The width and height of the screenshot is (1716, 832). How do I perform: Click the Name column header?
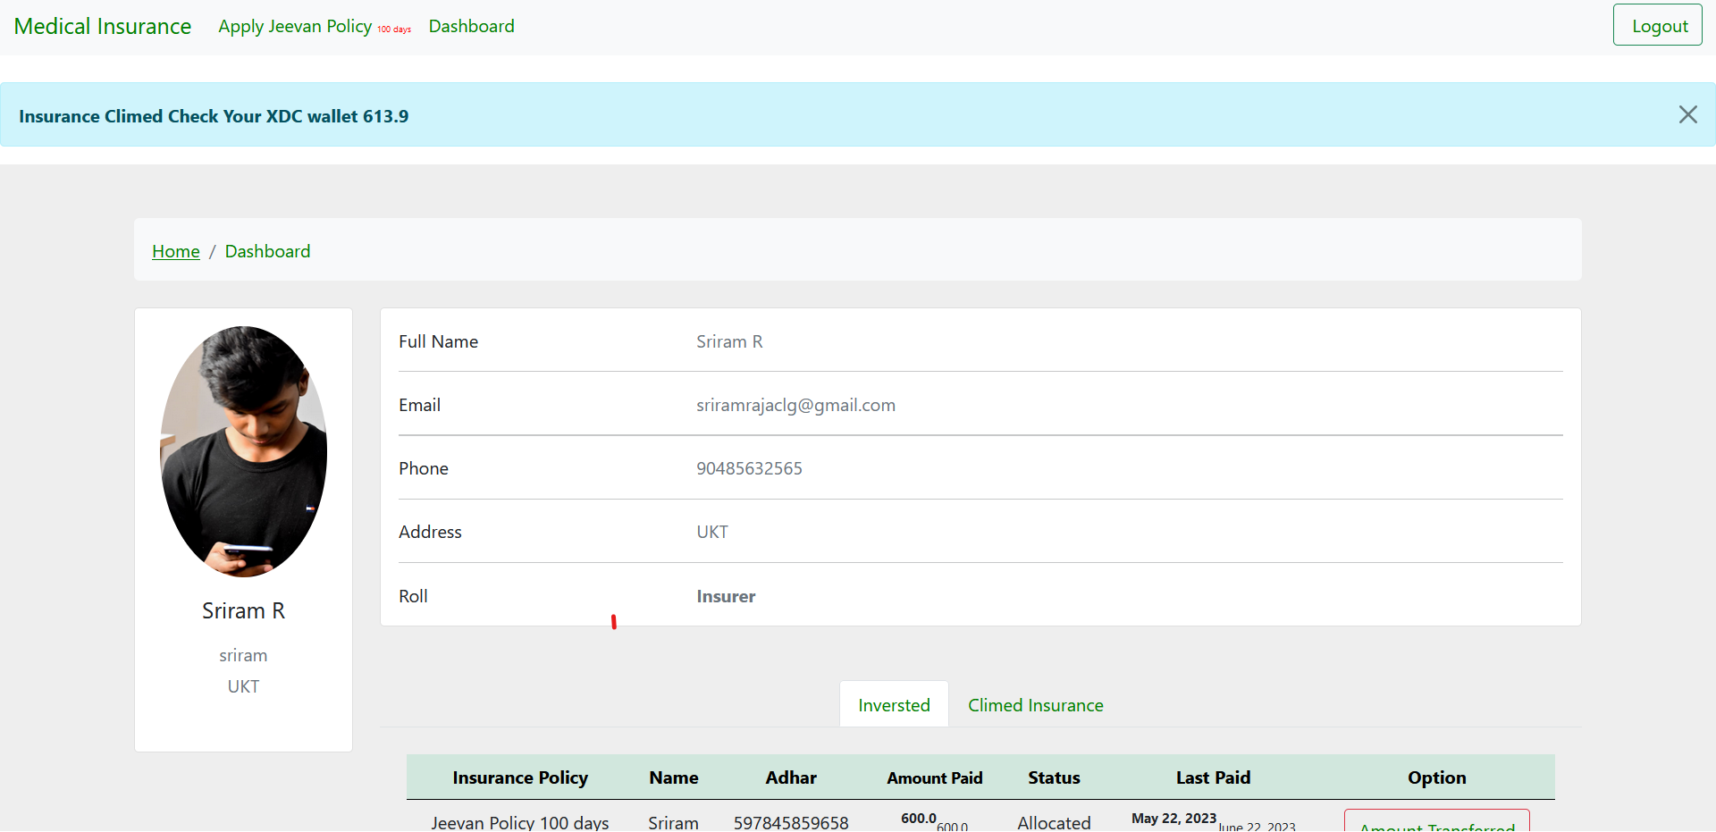click(674, 777)
